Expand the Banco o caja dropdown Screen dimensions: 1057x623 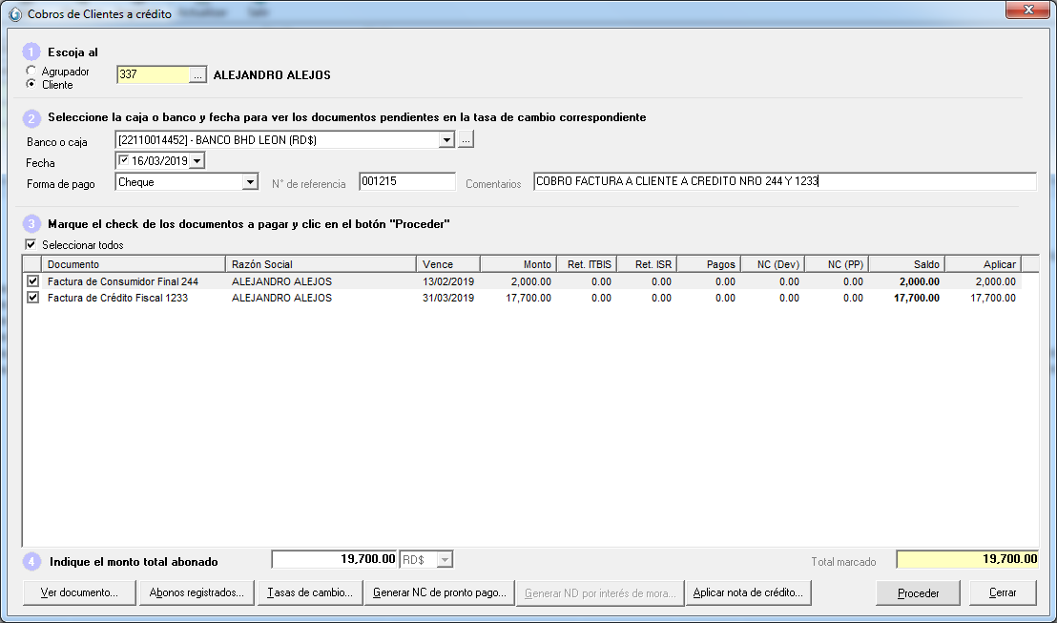tap(446, 140)
